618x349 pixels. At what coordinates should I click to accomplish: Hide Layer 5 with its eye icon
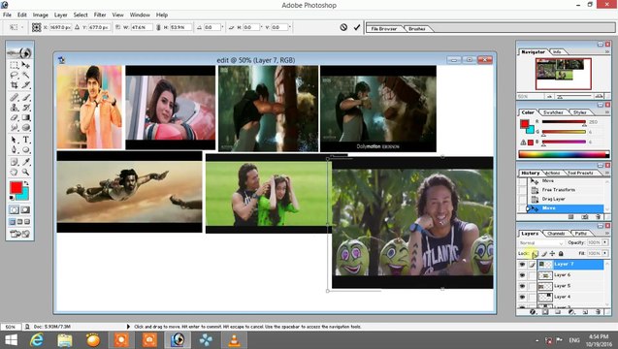[x=522, y=286]
